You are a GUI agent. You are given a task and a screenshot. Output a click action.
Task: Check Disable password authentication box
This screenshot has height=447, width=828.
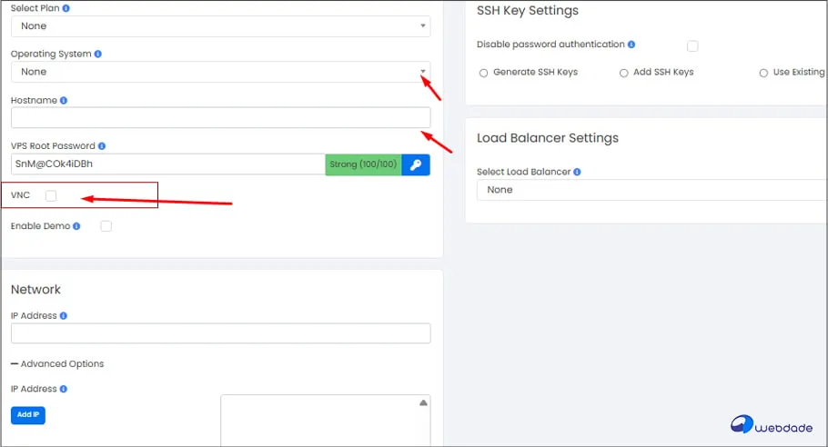click(692, 45)
